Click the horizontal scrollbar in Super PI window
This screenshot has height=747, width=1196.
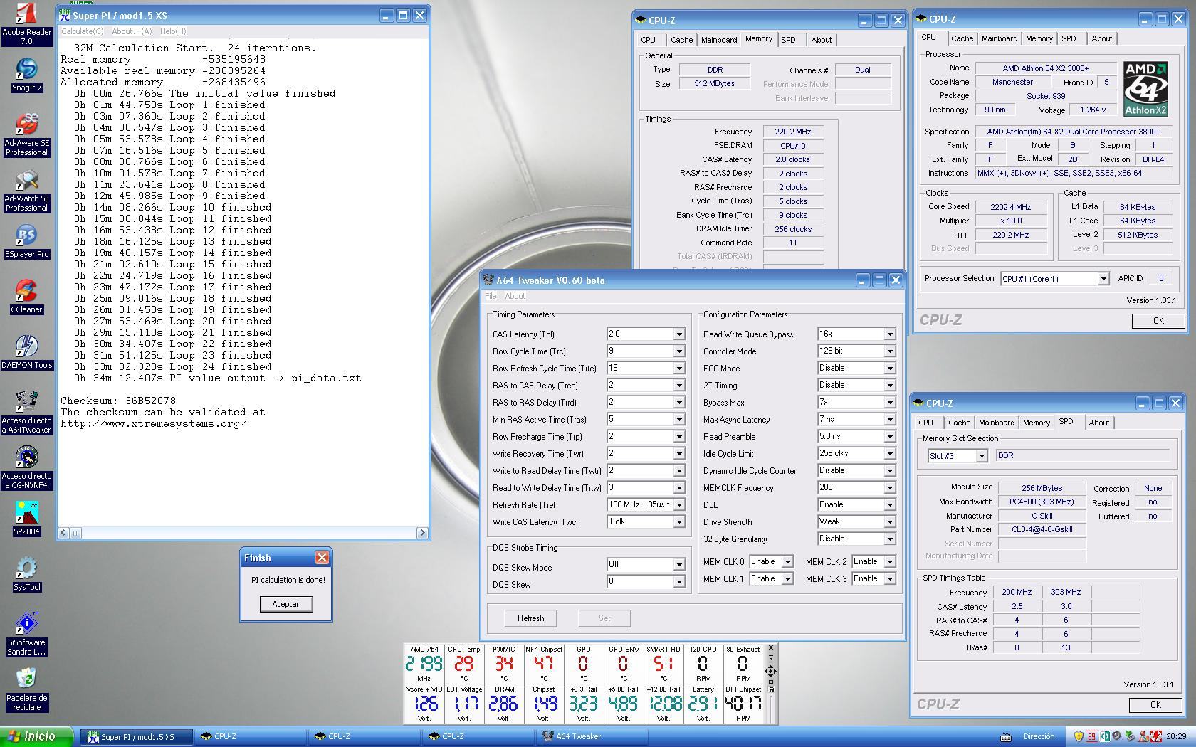click(243, 533)
